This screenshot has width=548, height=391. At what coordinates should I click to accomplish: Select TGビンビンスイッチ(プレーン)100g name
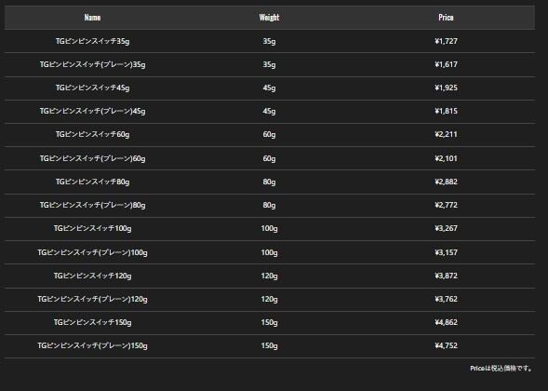click(x=93, y=252)
